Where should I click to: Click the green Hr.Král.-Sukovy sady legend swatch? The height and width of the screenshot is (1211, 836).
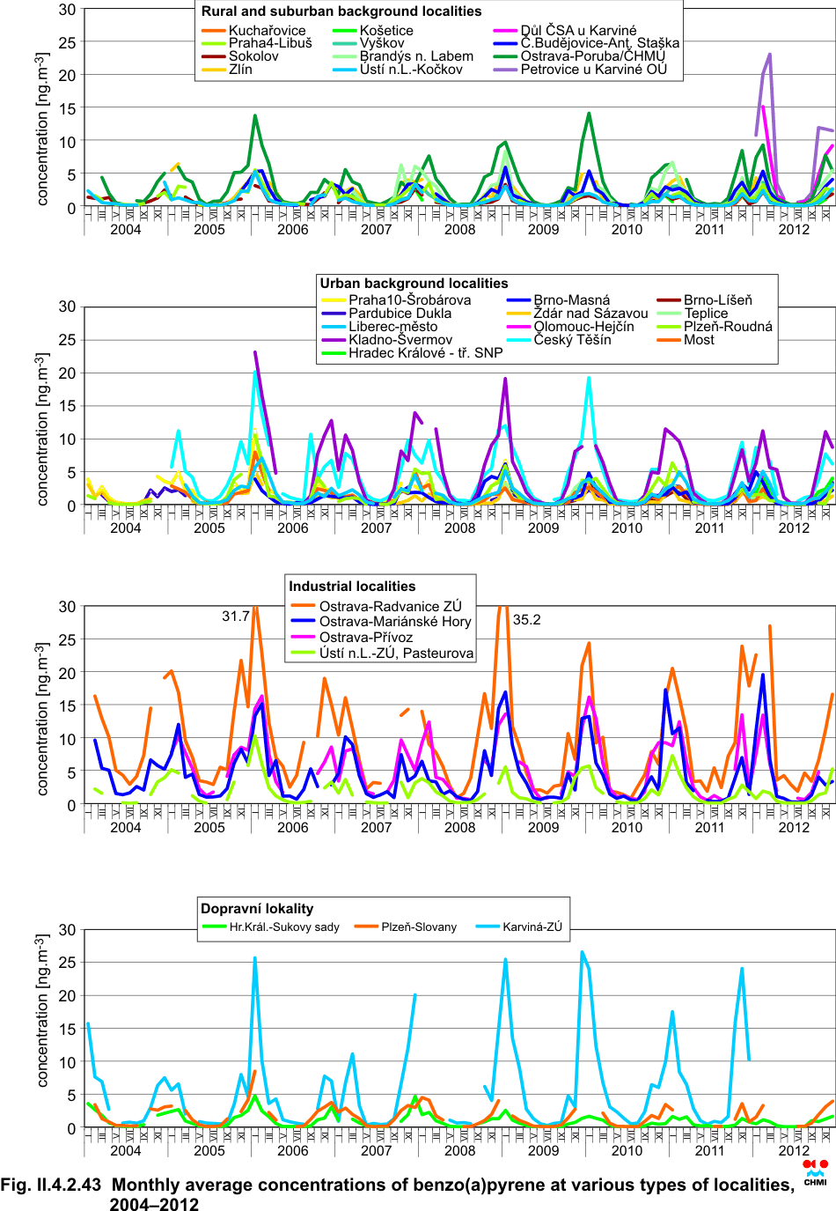[215, 927]
